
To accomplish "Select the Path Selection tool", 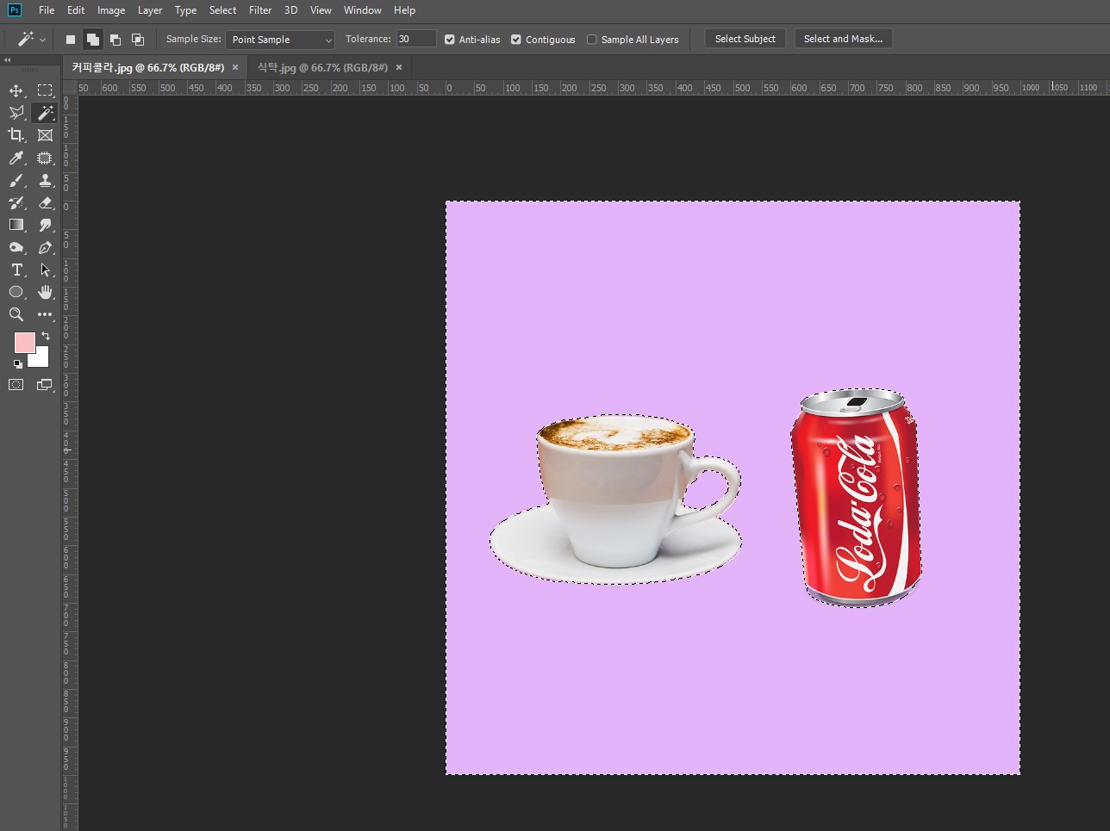I will pos(45,270).
